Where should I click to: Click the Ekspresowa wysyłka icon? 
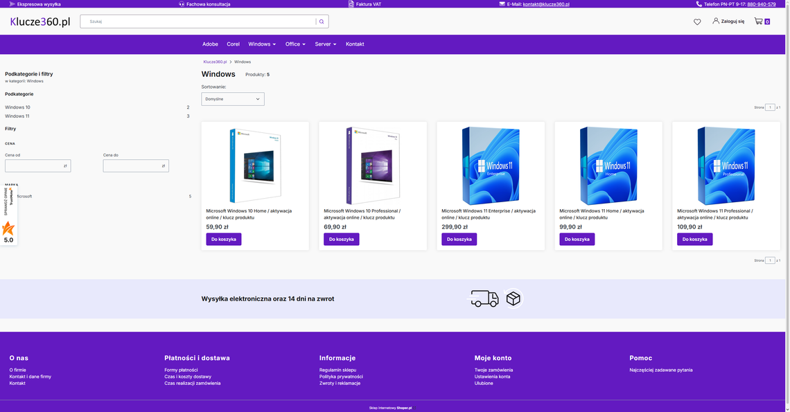pyautogui.click(x=10, y=3)
